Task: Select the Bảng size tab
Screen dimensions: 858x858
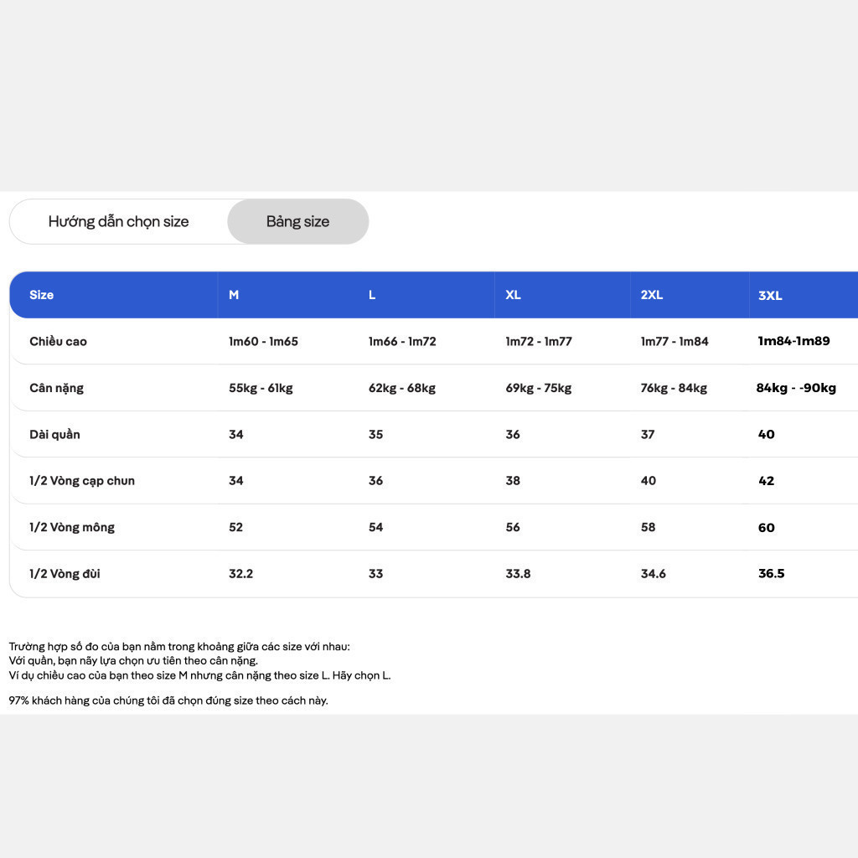Action: click(x=298, y=221)
